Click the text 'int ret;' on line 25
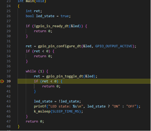This screenshot has height=131, width=151. click(x=34, y=11)
